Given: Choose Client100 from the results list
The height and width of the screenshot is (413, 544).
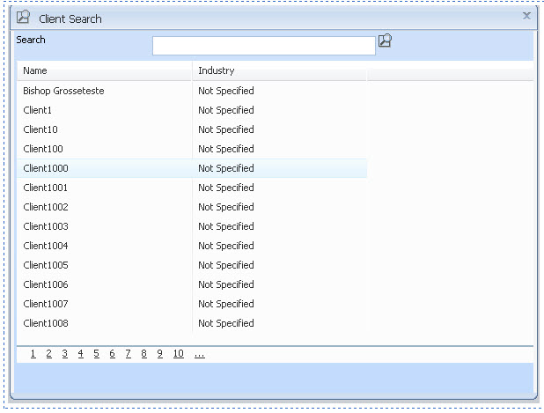Looking at the screenshot, I should pyautogui.click(x=43, y=149).
